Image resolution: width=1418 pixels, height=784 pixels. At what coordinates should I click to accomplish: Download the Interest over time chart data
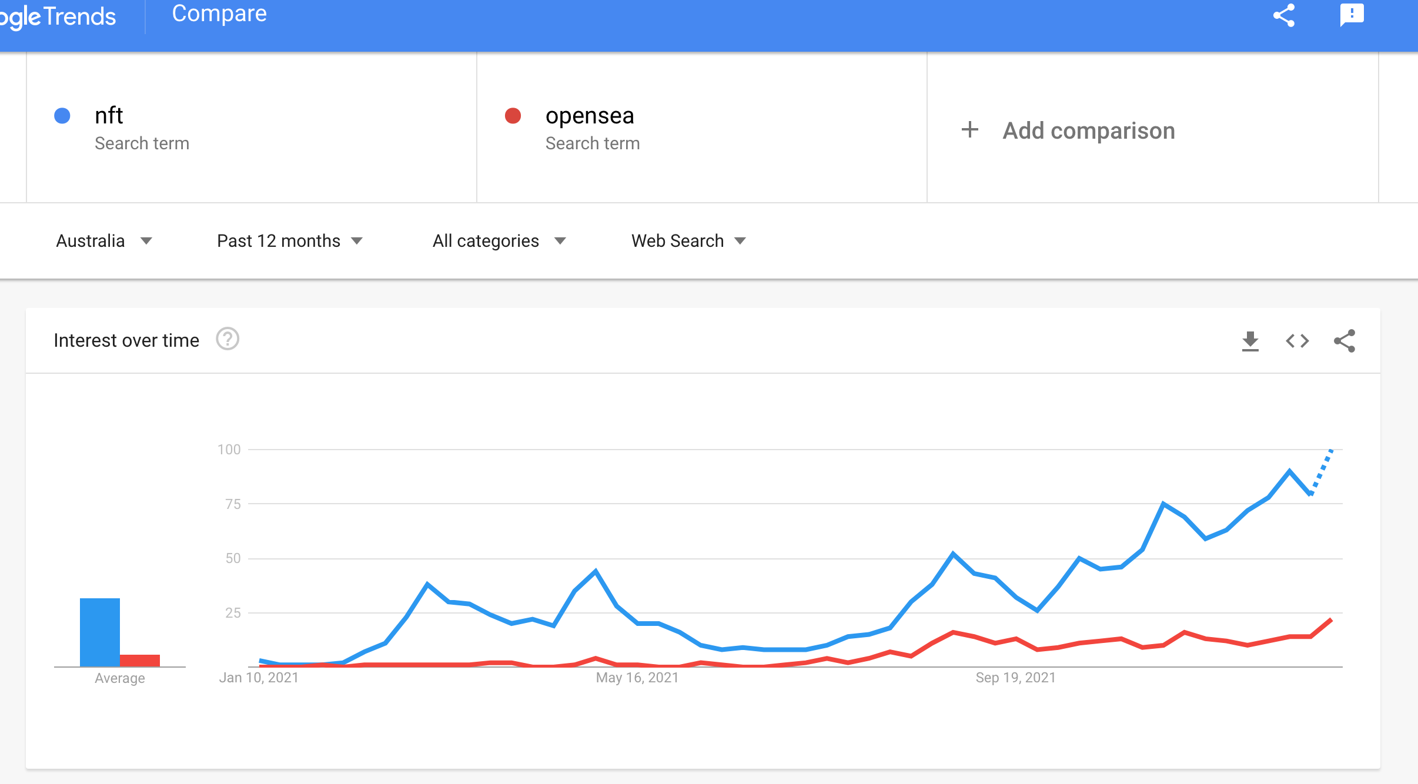tap(1250, 341)
